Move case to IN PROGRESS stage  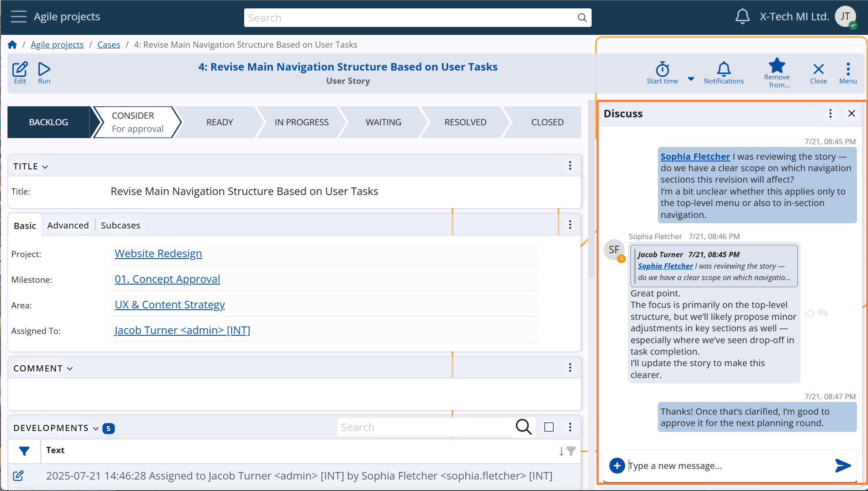point(302,122)
